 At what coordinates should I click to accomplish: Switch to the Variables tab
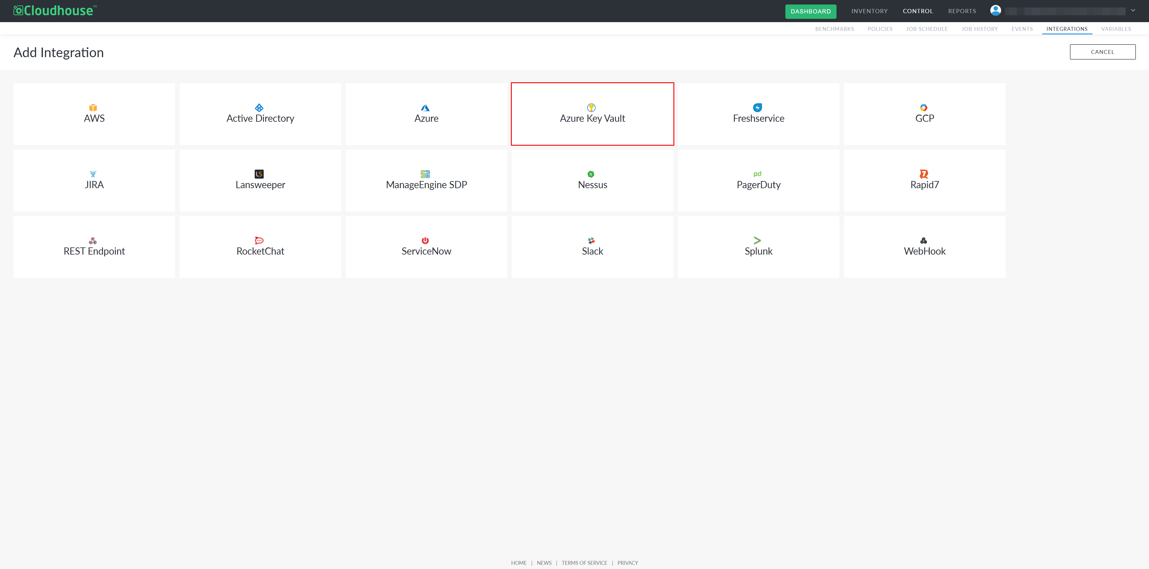point(1115,29)
